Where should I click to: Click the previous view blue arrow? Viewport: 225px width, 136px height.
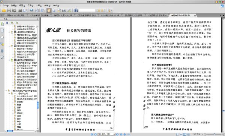click(125, 134)
